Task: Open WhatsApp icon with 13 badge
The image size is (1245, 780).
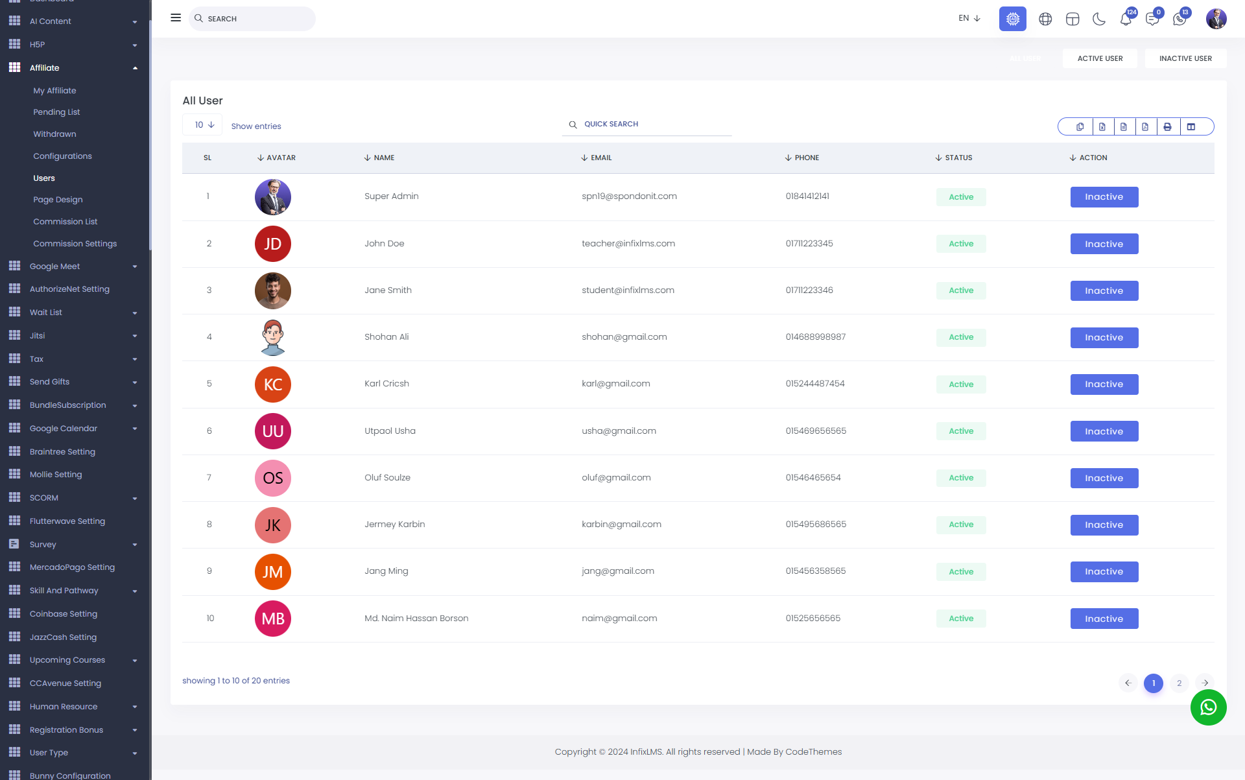Action: (1180, 19)
